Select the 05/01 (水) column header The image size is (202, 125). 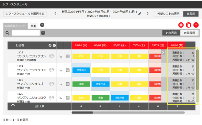tap(81, 46)
